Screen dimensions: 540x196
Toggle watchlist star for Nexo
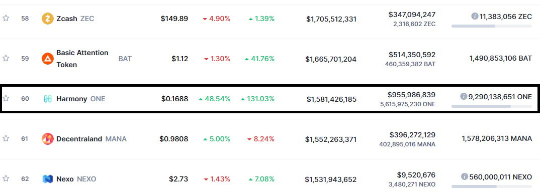6,178
